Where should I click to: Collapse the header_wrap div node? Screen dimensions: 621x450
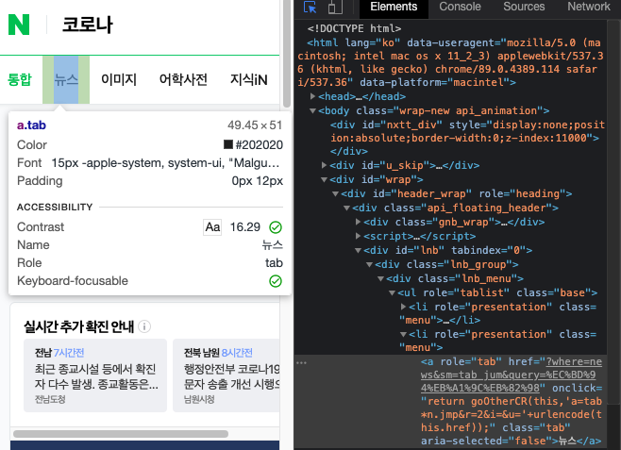pos(335,194)
